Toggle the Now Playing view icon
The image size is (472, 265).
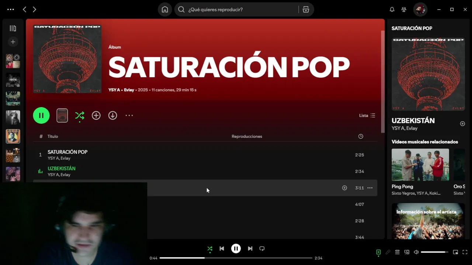pyautogui.click(x=378, y=252)
